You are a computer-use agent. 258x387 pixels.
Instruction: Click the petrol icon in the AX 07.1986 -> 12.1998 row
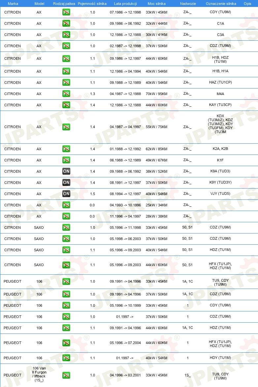pos(66,12)
